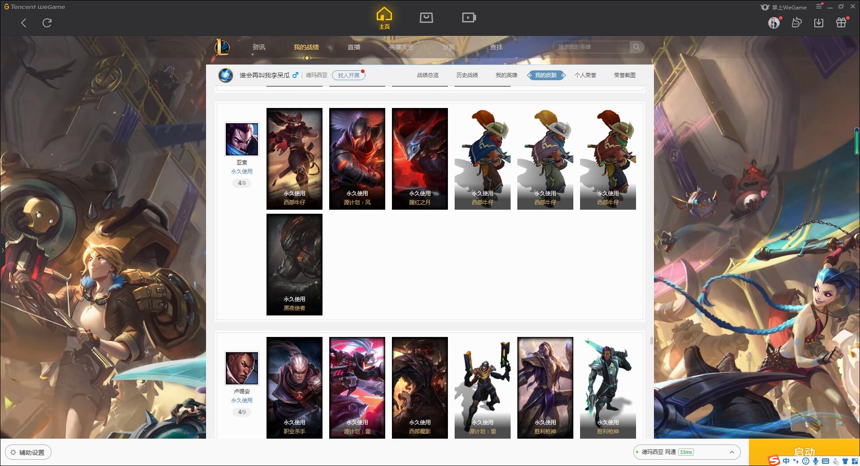This screenshot has width=860, height=466.
Task: Click the 卢锡安 champion name text
Action: (242, 392)
